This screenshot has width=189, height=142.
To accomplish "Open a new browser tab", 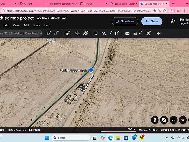I will [x=173, y=4].
